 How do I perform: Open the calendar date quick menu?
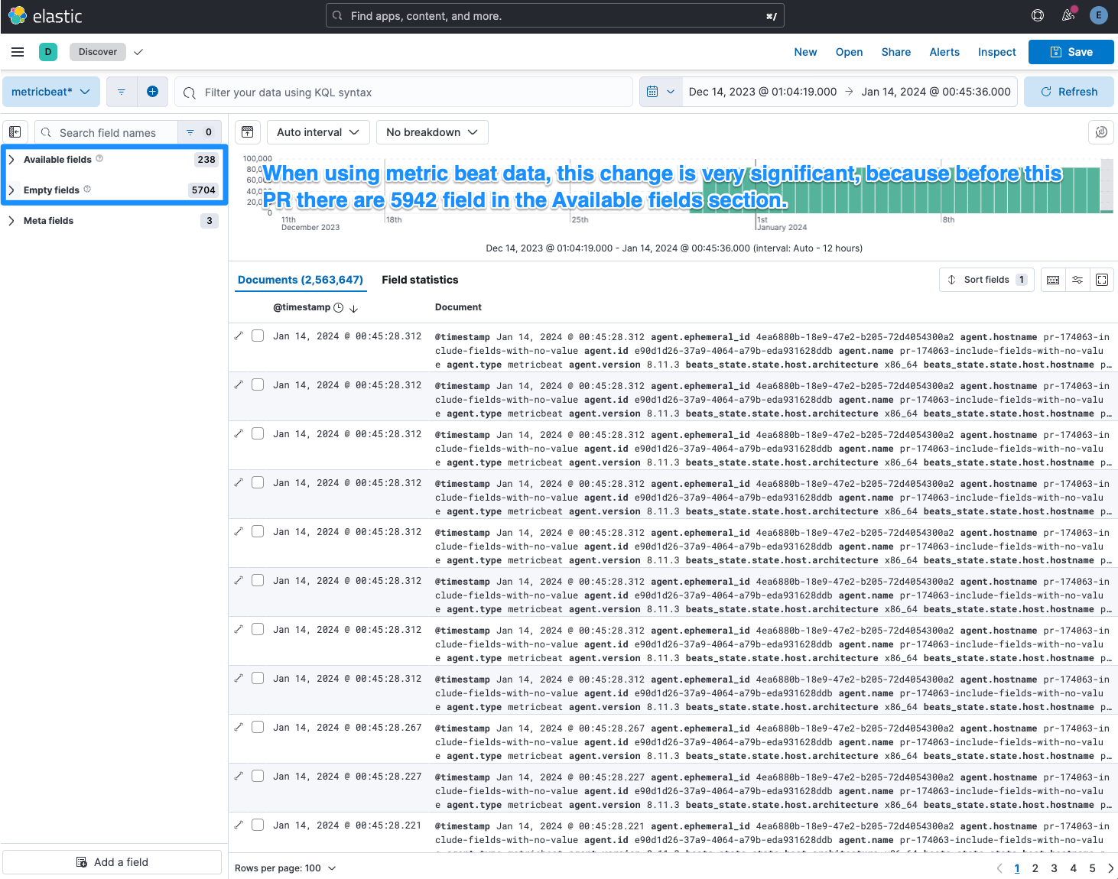pos(661,92)
